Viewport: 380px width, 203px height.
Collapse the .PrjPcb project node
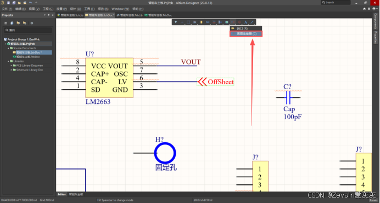[5, 44]
